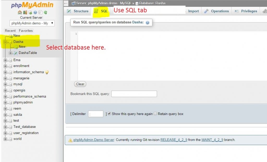Screen dimensions: 267x162
Task: Open phpMyAdmin documentation blue help icon
Action: (35, 12)
